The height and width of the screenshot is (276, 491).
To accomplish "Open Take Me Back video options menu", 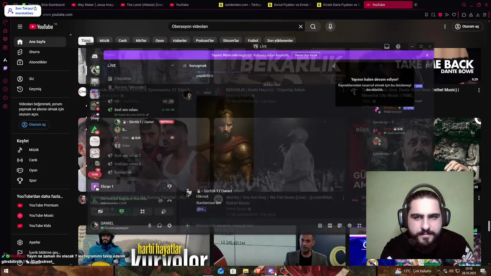I will coord(479,90).
